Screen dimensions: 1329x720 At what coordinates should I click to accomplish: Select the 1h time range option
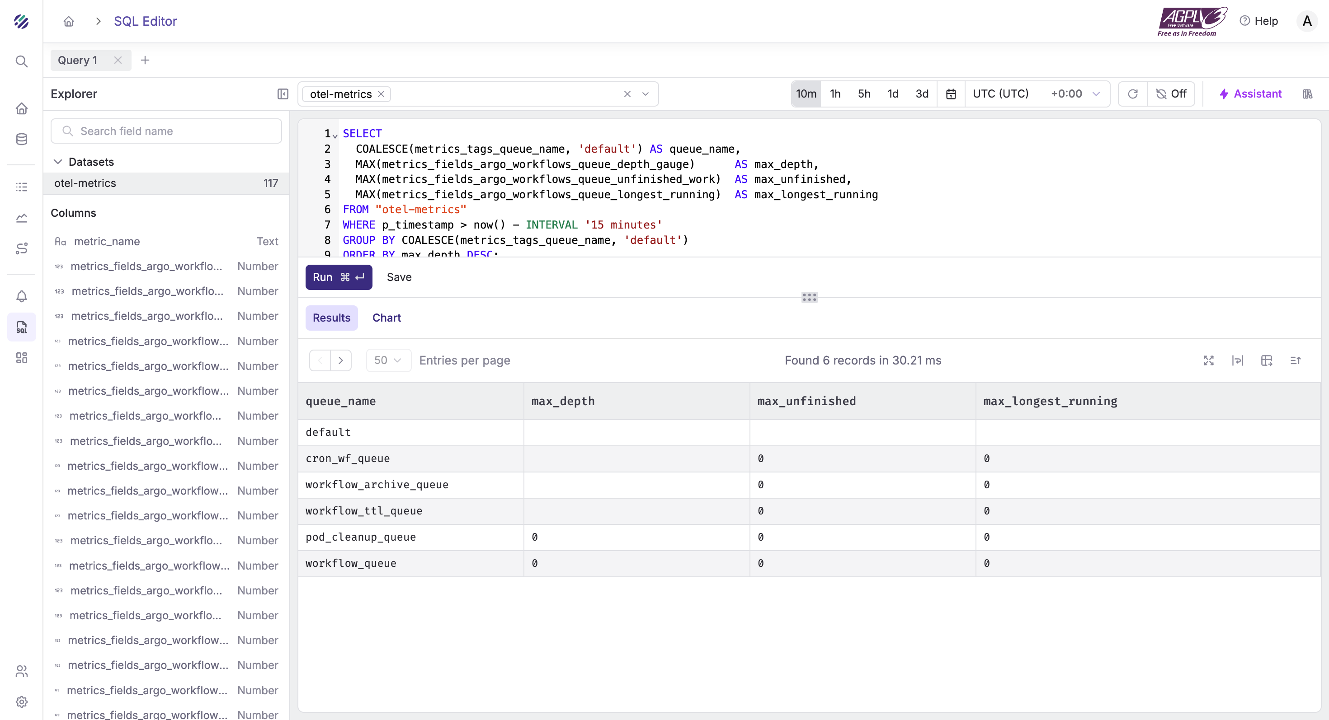coord(835,94)
